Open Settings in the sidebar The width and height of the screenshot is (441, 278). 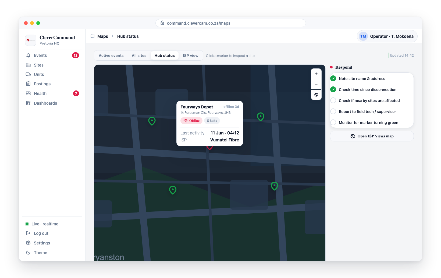[52, 243]
